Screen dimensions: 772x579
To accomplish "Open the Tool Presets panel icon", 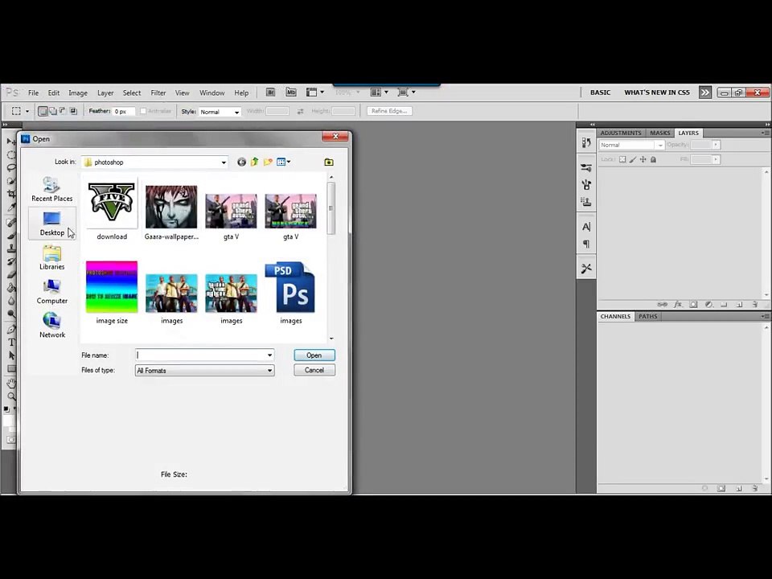I will click(x=586, y=269).
